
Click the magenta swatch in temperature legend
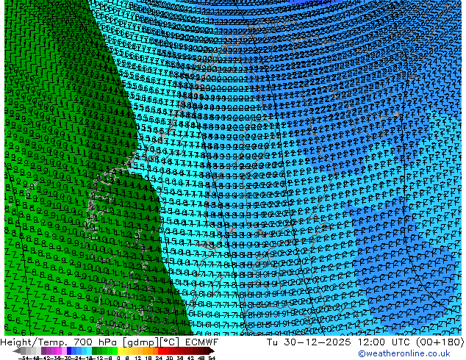[59, 351]
